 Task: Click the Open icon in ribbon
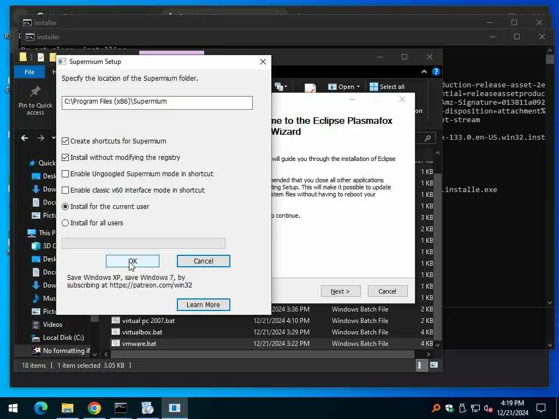click(x=332, y=87)
